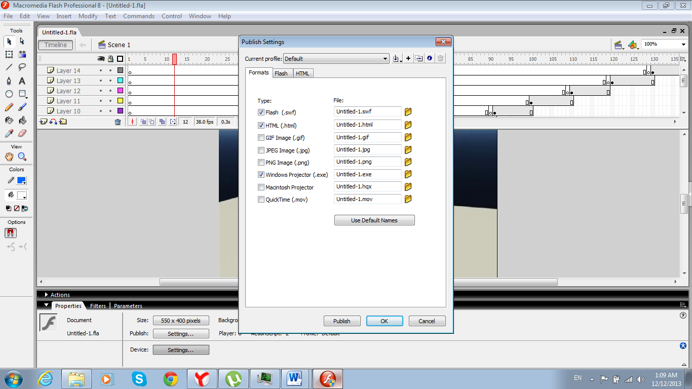Open the fill color picker dropdown
The image size is (692, 389).
21,195
